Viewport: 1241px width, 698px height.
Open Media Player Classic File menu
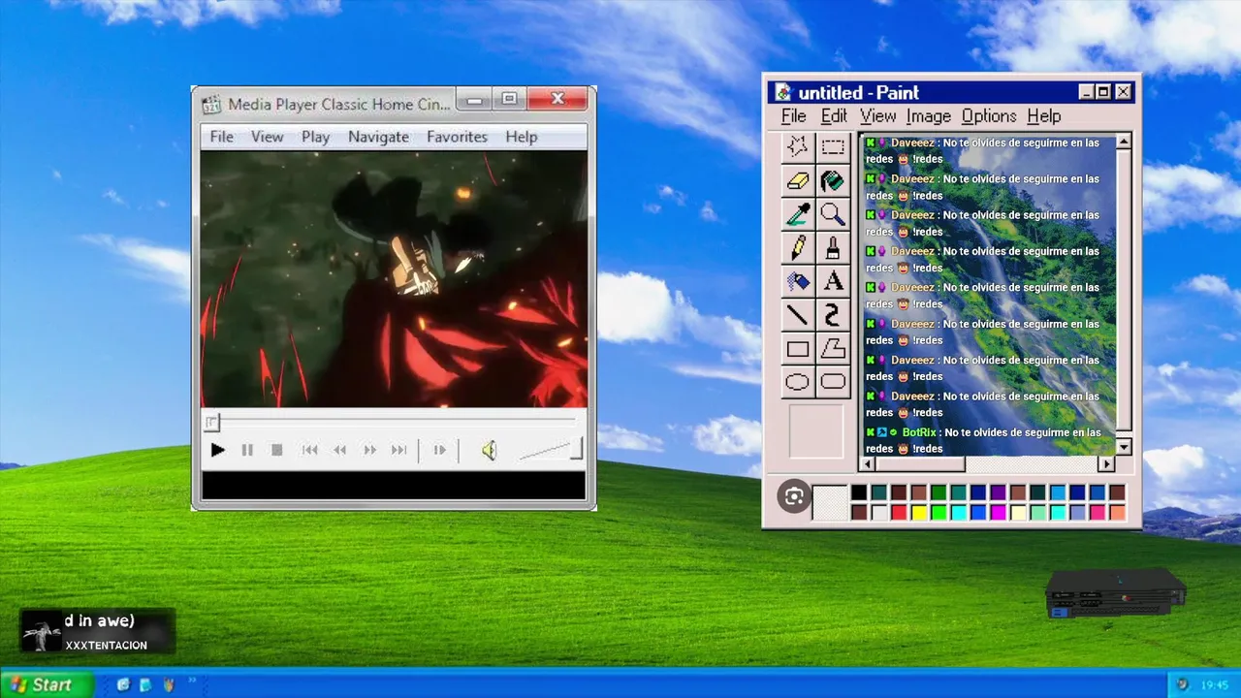(221, 137)
